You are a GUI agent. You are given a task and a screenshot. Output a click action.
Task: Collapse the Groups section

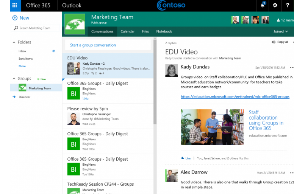point(14,79)
